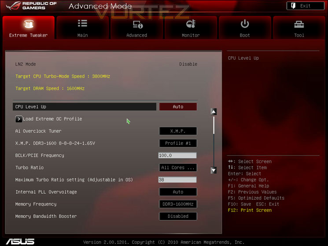Click the Maximum Turbo Ratio value field
The width and height of the screenshot is (328, 246).
(177, 180)
